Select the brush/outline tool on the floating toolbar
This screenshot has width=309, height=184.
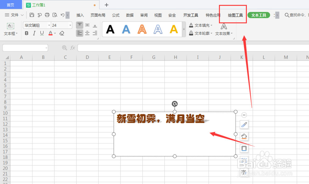244,125
